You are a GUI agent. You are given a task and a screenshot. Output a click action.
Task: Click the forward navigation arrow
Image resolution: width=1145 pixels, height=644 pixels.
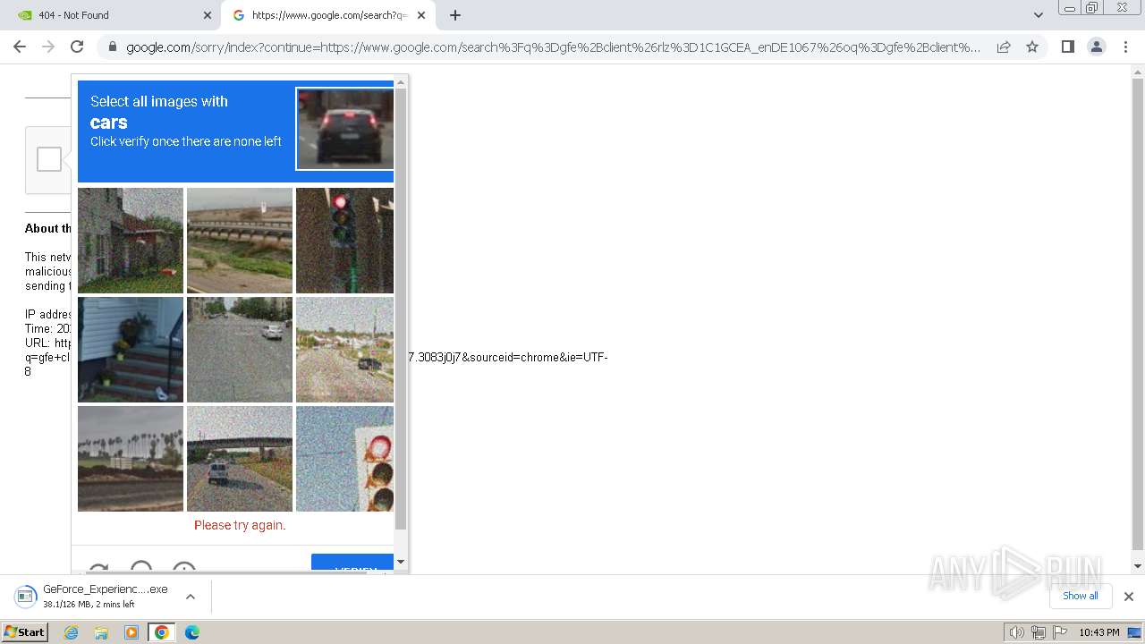coord(48,47)
